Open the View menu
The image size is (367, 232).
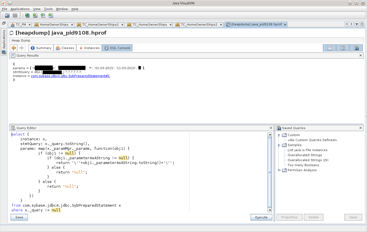pyautogui.click(x=37, y=9)
